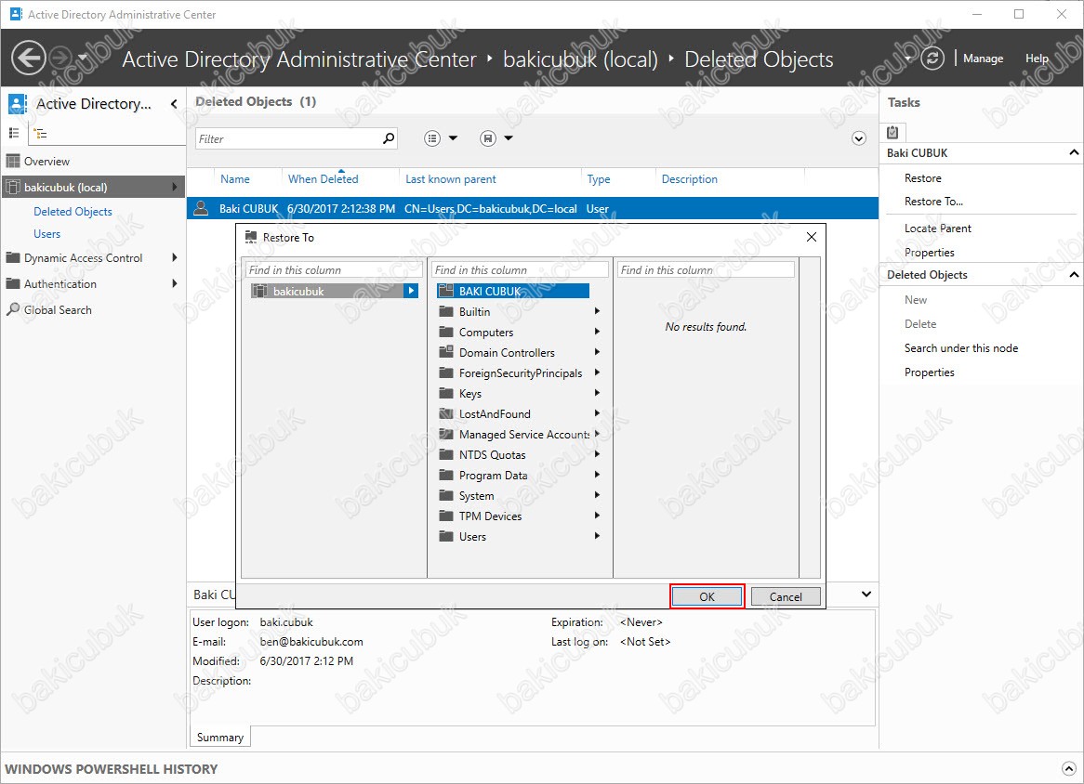
Task: Select the Program Data container
Action: coord(493,476)
